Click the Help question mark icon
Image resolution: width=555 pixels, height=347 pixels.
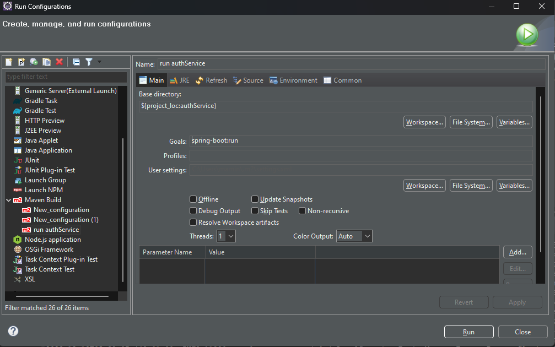coord(13,331)
